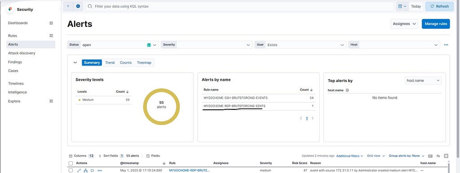Image resolution: width=460 pixels, height=173 pixels.
Task: Open Findings in sidebar
Action: [15, 62]
